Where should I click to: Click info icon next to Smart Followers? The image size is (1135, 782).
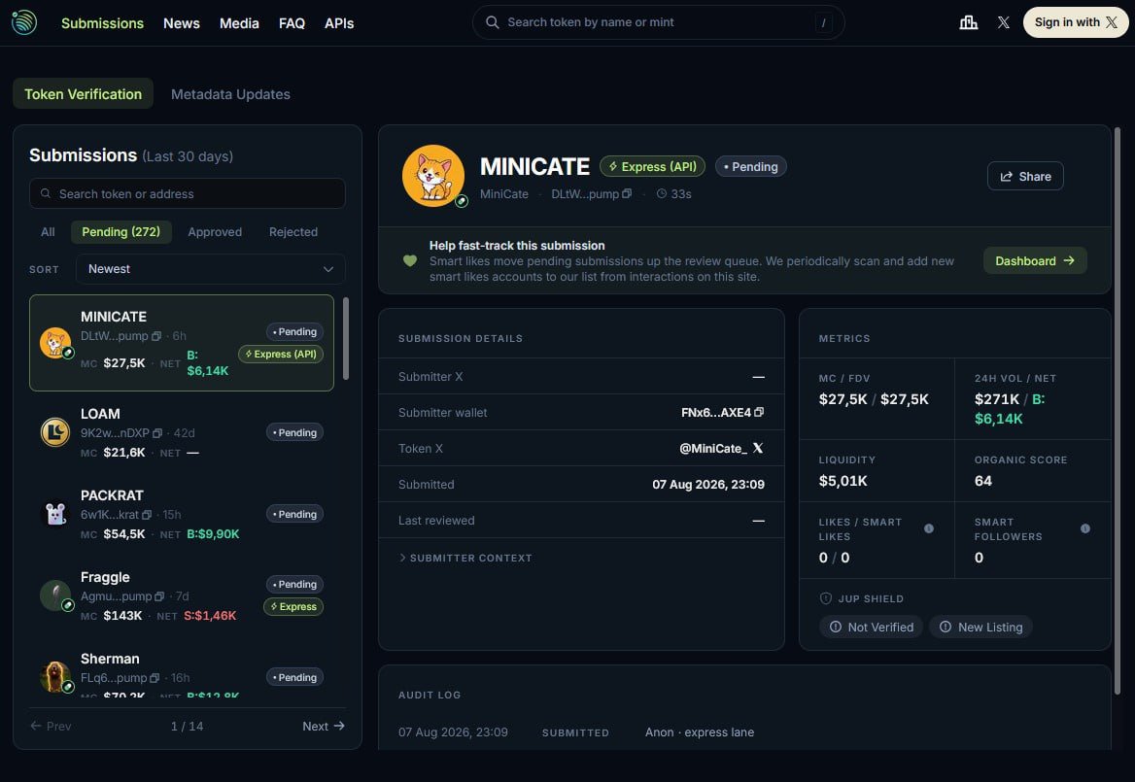1085,528
